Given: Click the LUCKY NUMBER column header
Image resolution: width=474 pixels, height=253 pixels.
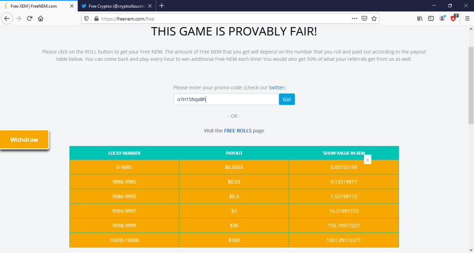Looking at the screenshot, I should tap(124, 153).
